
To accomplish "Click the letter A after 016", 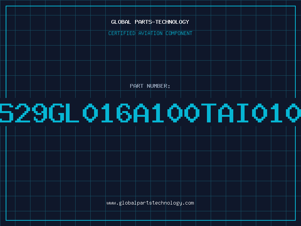I will pyautogui.click(x=141, y=113).
